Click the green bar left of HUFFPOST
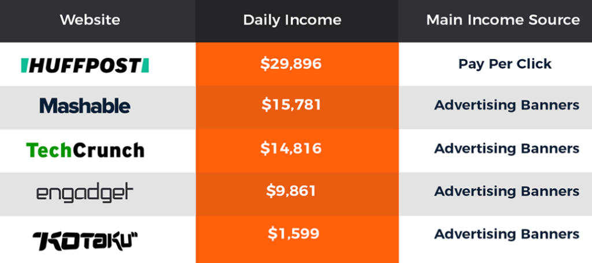Screen dimensions: 592x263 tap(24, 66)
